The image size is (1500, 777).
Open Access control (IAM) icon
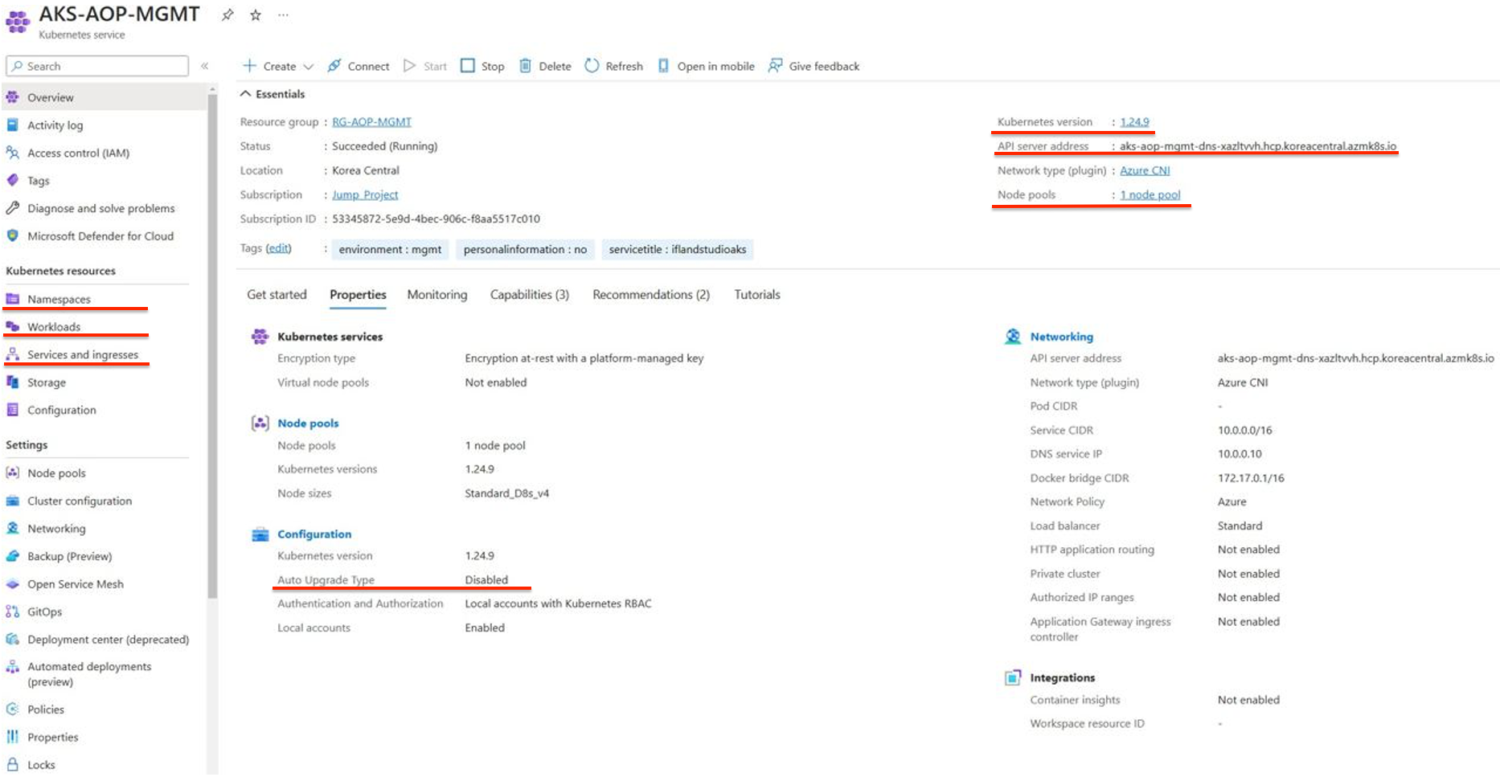coord(13,153)
